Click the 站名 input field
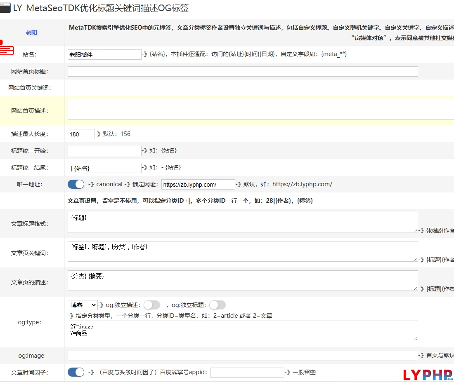 click(x=104, y=54)
